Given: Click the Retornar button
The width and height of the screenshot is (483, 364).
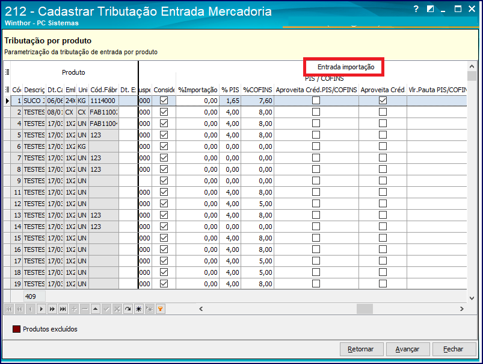Looking at the screenshot, I should click(361, 349).
